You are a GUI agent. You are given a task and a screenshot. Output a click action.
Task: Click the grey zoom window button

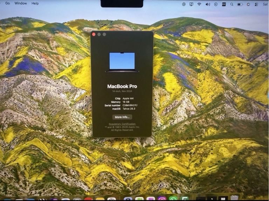coord(104,34)
